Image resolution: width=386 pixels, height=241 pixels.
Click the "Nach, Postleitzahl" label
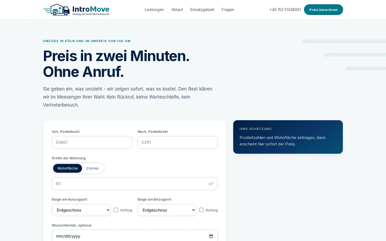[152, 132]
